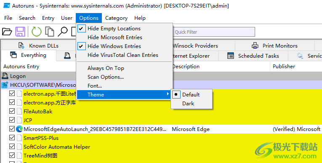Uncheck the FileAutoBak entry checkbox
Image resolution: width=322 pixels, height=163 pixels.
(x=12, y=111)
